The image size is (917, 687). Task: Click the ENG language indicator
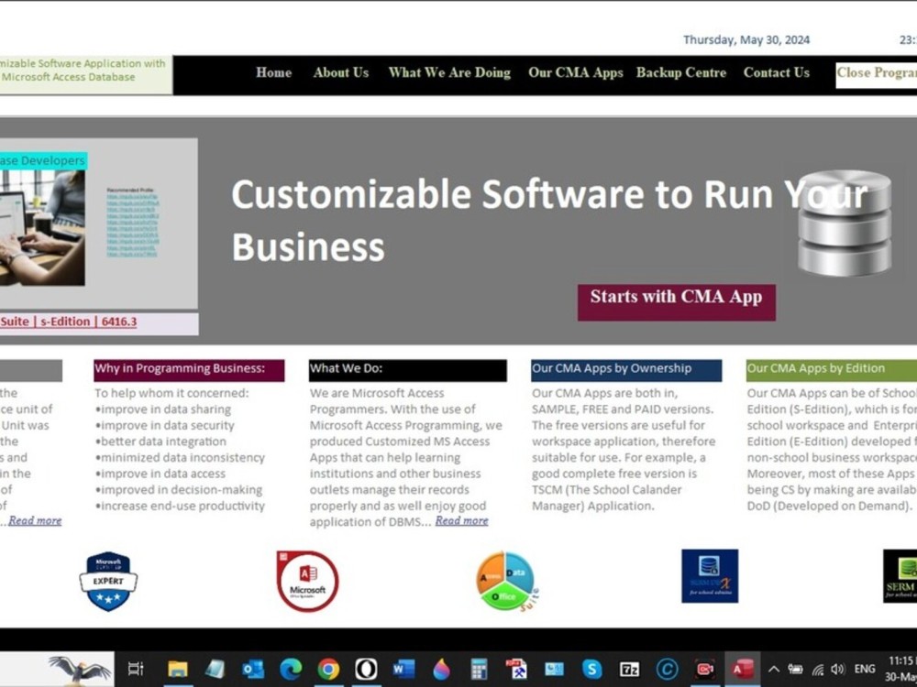[865, 670]
